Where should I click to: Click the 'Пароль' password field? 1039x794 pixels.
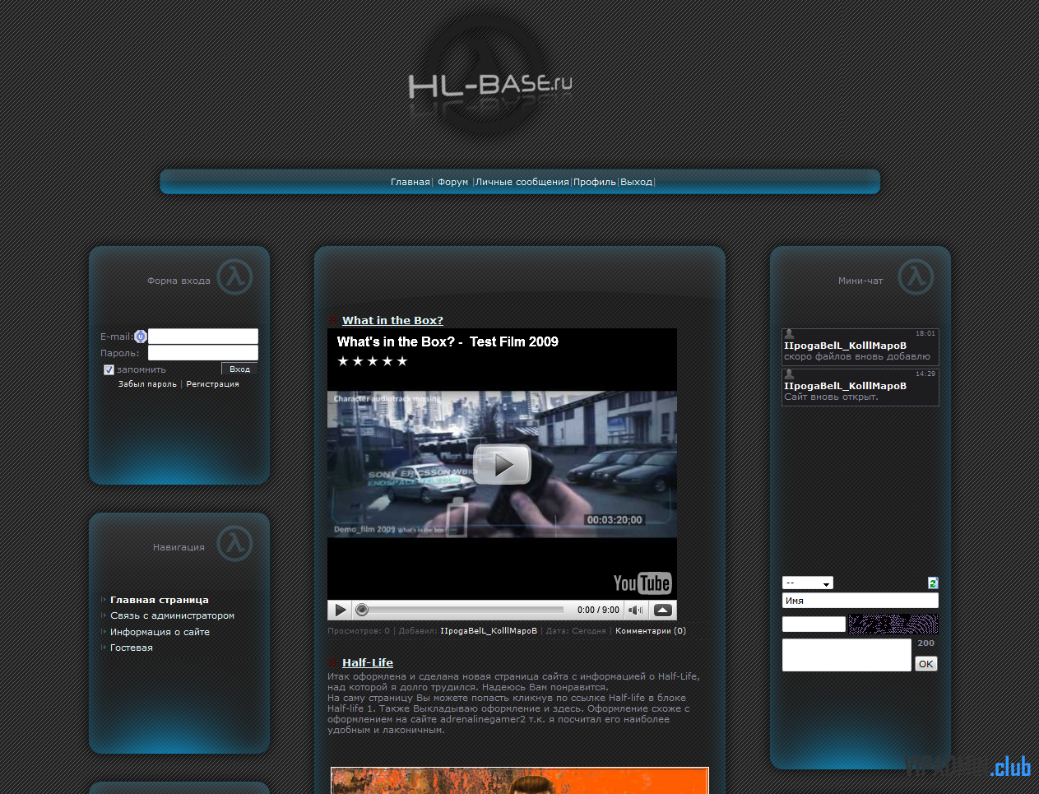(x=203, y=352)
